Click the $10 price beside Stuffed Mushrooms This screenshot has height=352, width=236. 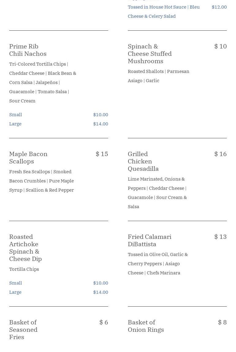click(x=220, y=46)
